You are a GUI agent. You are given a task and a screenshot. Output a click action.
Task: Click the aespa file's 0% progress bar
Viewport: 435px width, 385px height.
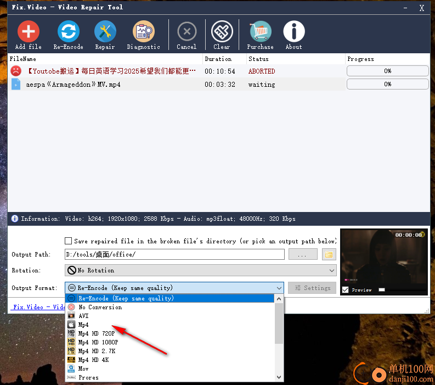pyautogui.click(x=388, y=84)
